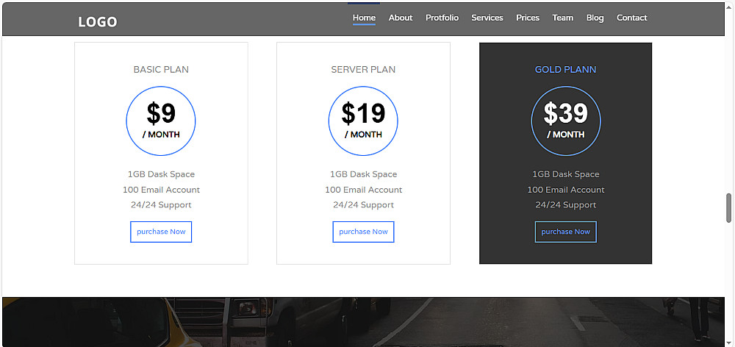Select Prices in the top navigation
Image resolution: width=735 pixels, height=347 pixels.
pyautogui.click(x=528, y=18)
